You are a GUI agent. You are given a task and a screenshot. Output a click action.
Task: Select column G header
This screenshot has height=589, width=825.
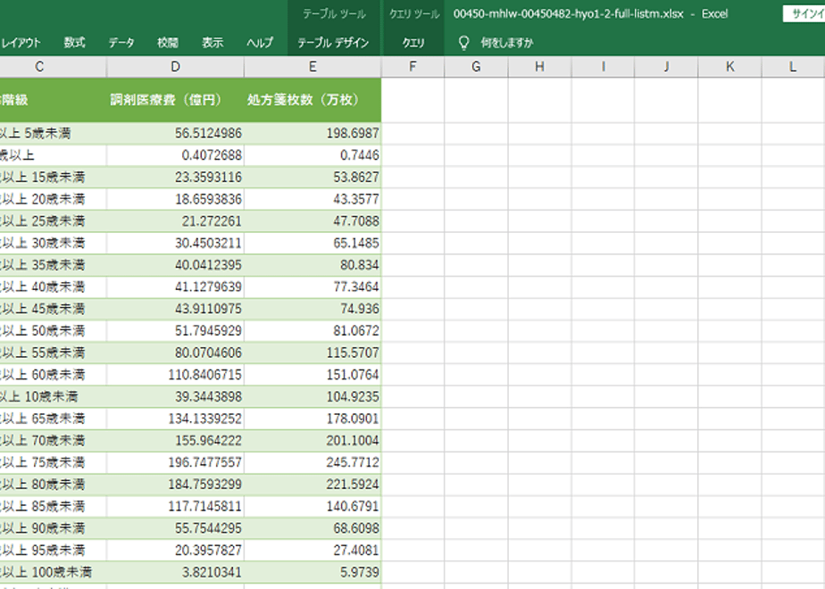tap(476, 67)
